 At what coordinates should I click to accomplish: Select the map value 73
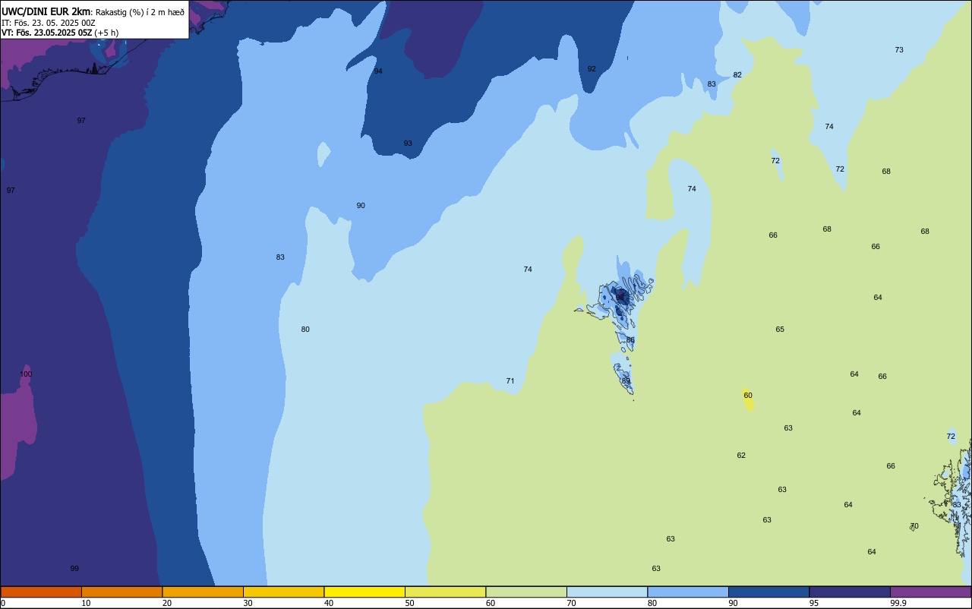[899, 50]
